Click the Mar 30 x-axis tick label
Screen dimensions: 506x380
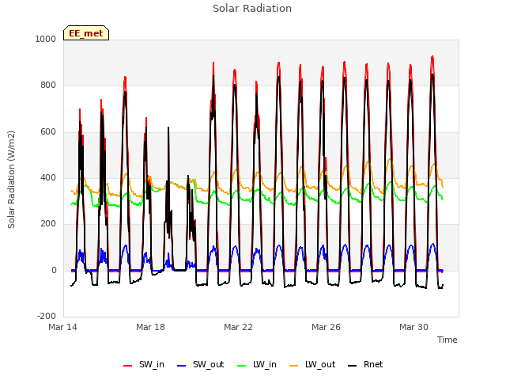tap(413, 327)
